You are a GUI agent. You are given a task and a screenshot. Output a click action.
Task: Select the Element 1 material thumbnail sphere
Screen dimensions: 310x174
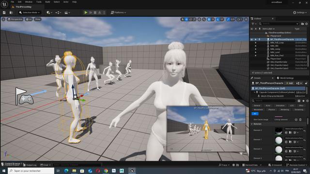(x=279, y=140)
